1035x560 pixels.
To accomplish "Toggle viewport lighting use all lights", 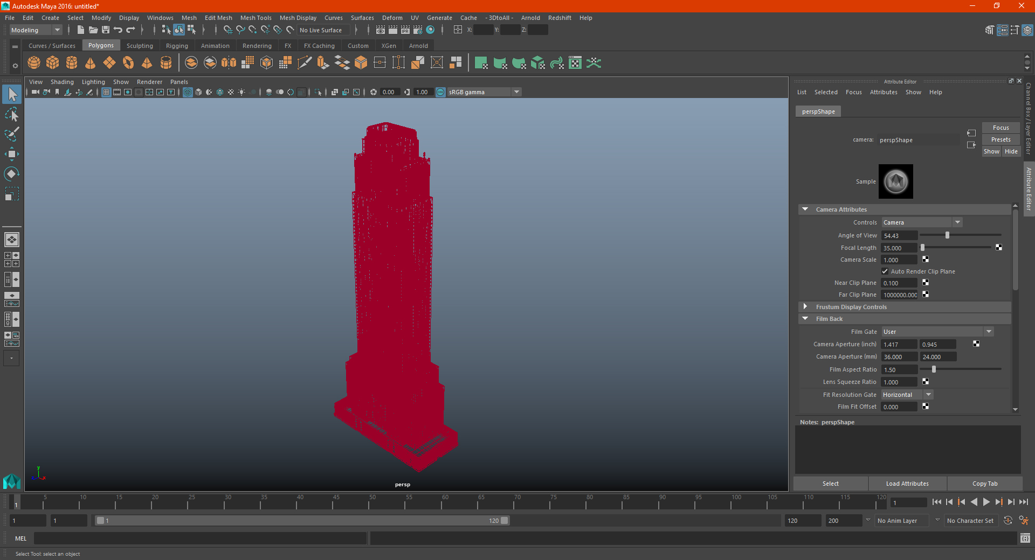I will coord(241,92).
